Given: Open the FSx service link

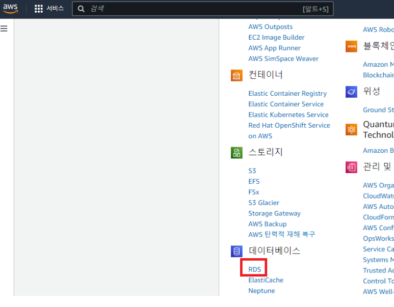Looking at the screenshot, I should pyautogui.click(x=253, y=192).
